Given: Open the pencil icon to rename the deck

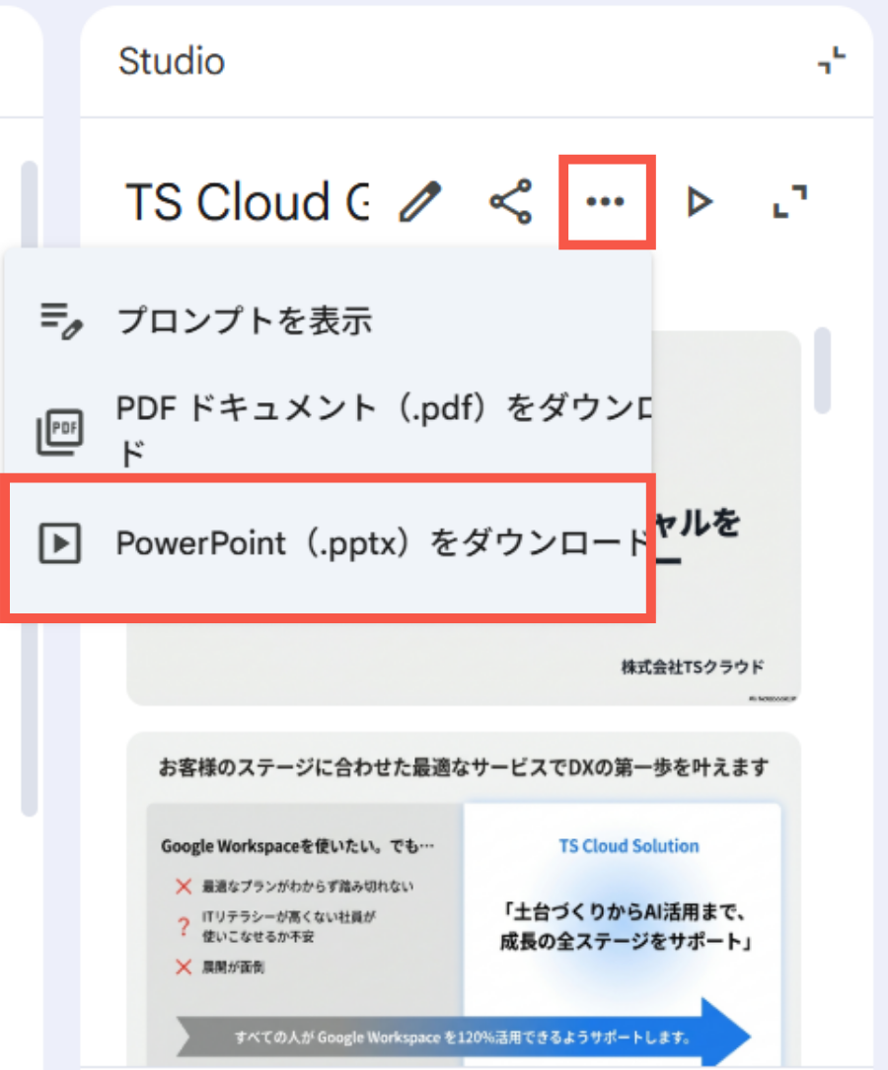Looking at the screenshot, I should (420, 201).
